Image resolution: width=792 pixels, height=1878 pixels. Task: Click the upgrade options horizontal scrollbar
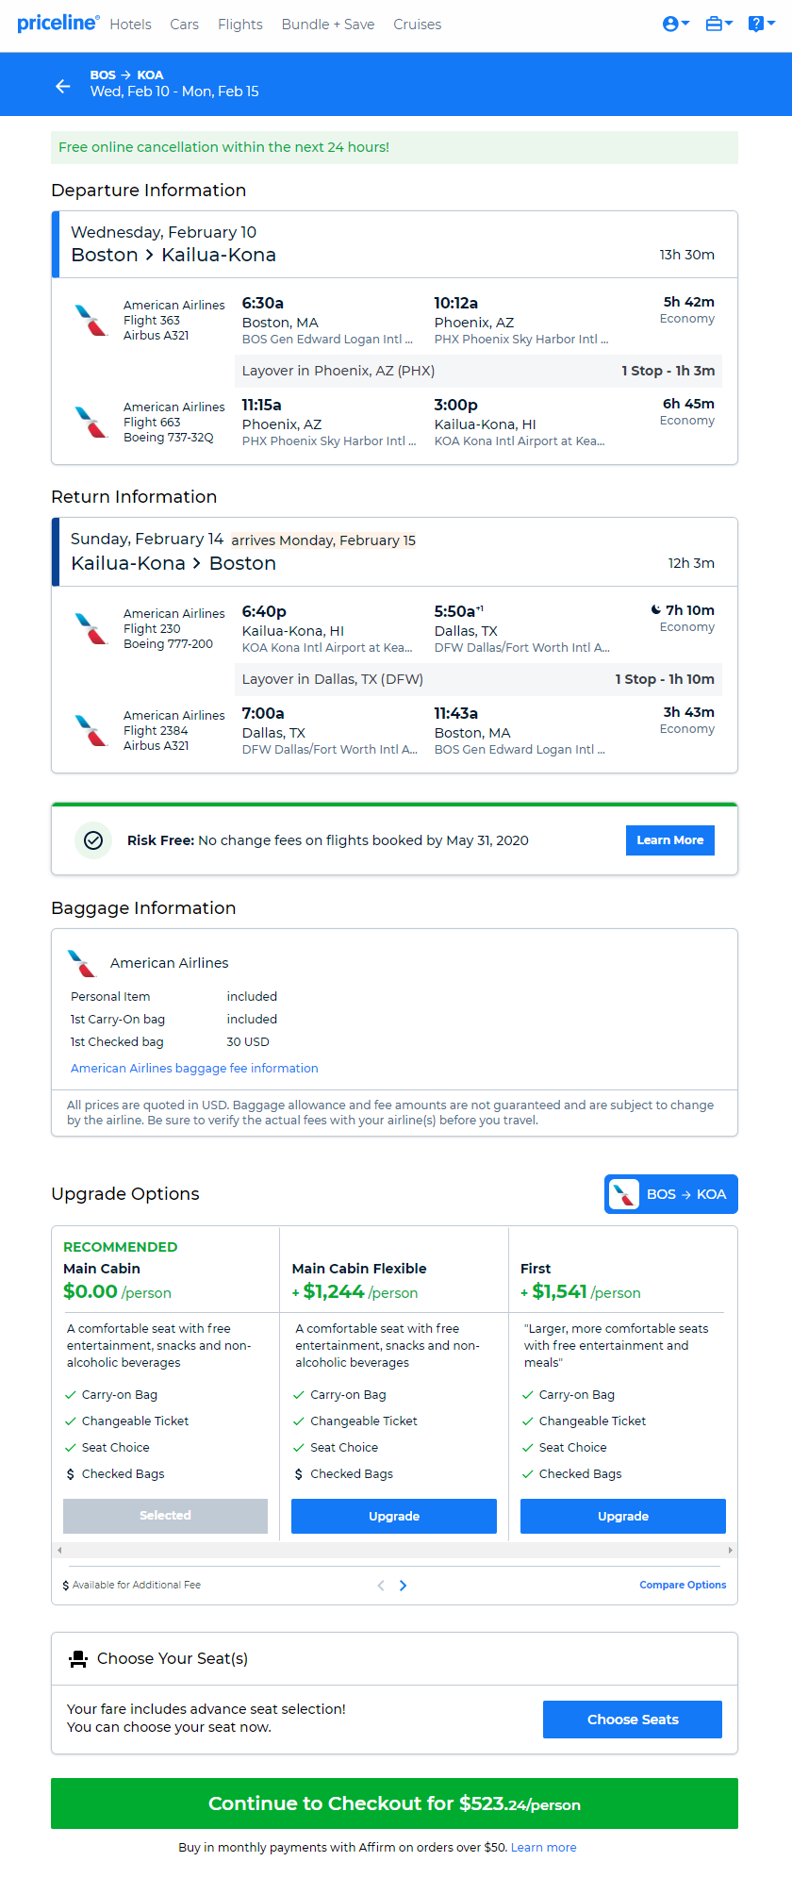point(394,1550)
